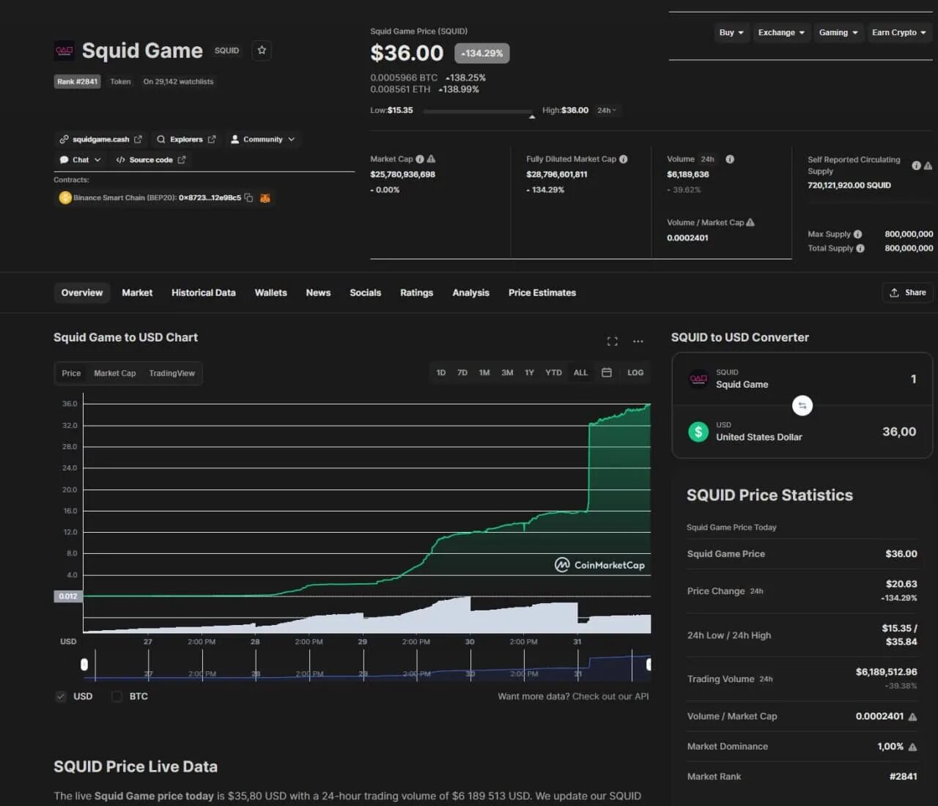
Task: Click the Share button
Action: pyautogui.click(x=908, y=292)
